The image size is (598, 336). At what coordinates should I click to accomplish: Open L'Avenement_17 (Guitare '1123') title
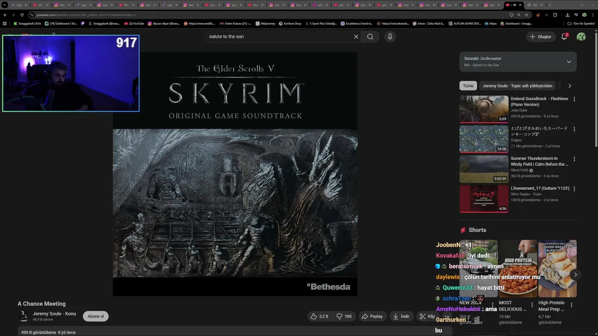click(x=540, y=189)
